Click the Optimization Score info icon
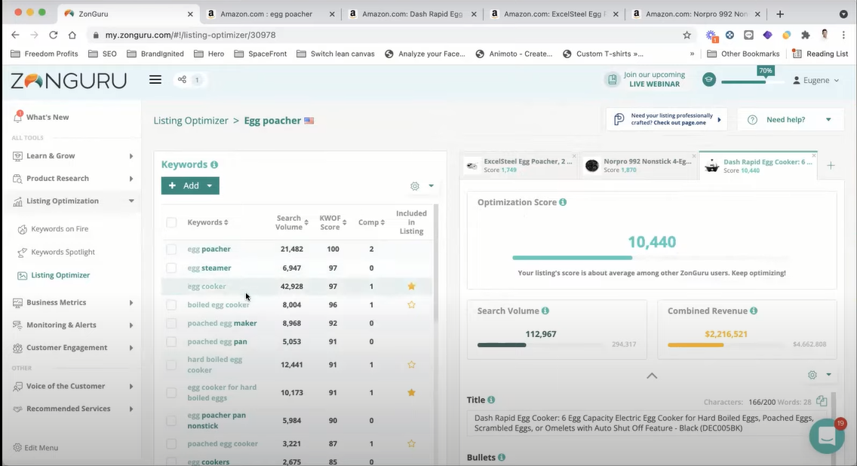 point(563,202)
